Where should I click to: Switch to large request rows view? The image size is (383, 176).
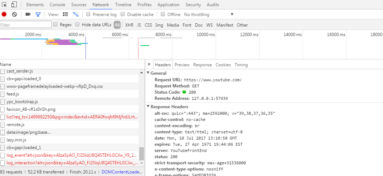click(x=66, y=15)
